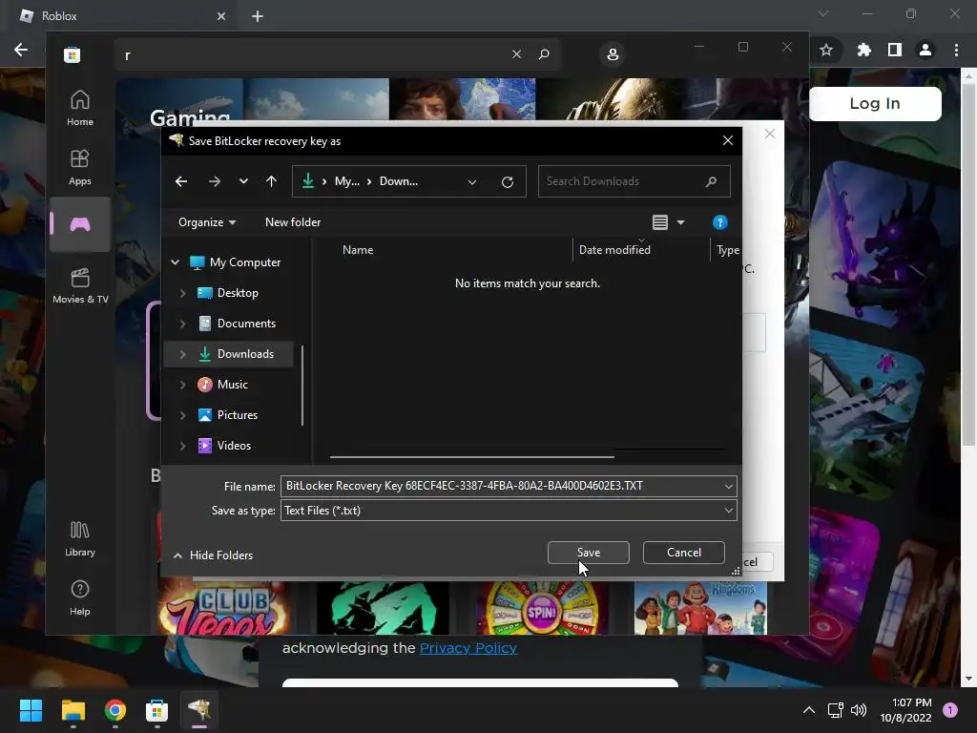This screenshot has width=977, height=733.
Task: Click Hide Folders toggle
Action: coord(213,555)
